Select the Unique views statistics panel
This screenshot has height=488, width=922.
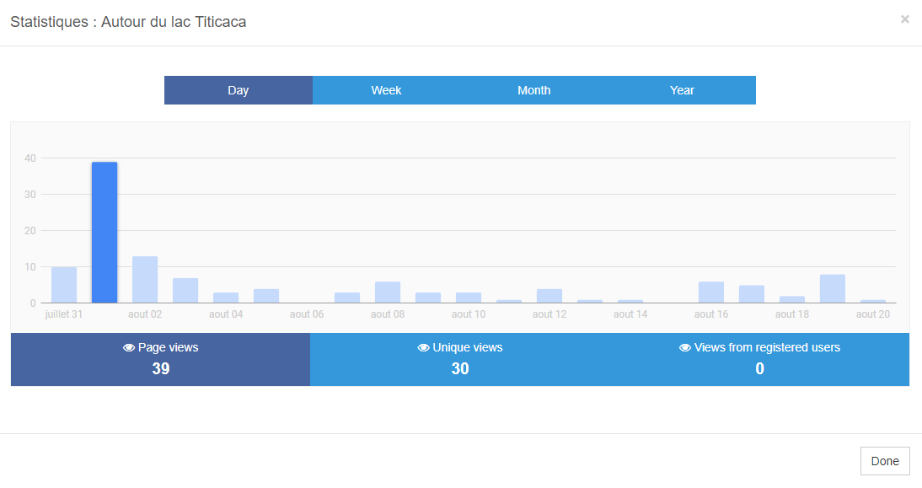pos(460,359)
